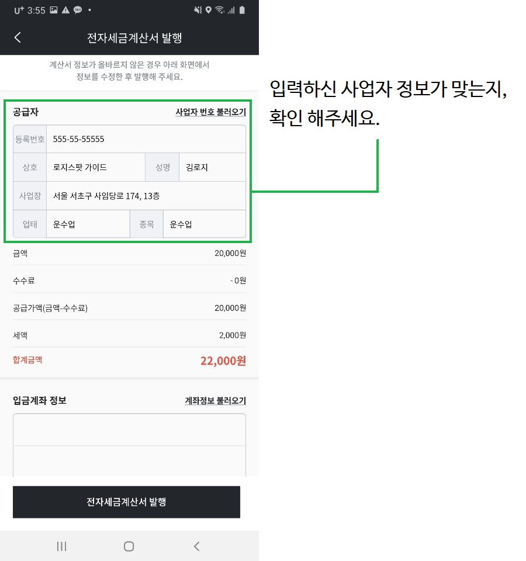Edit 성명 field 김로지
Viewport: 526px width, 561px height.
click(212, 167)
